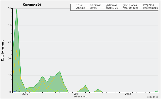Click the y-axis label 10
The image size is (161, 99).
click(10, 75)
